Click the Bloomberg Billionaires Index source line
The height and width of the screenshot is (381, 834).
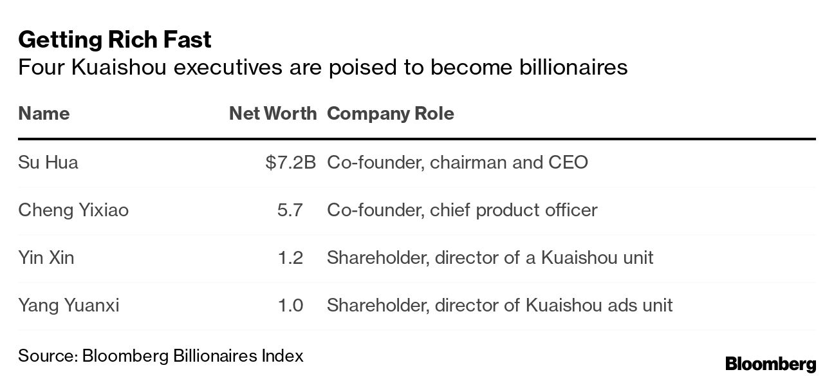[x=161, y=355]
